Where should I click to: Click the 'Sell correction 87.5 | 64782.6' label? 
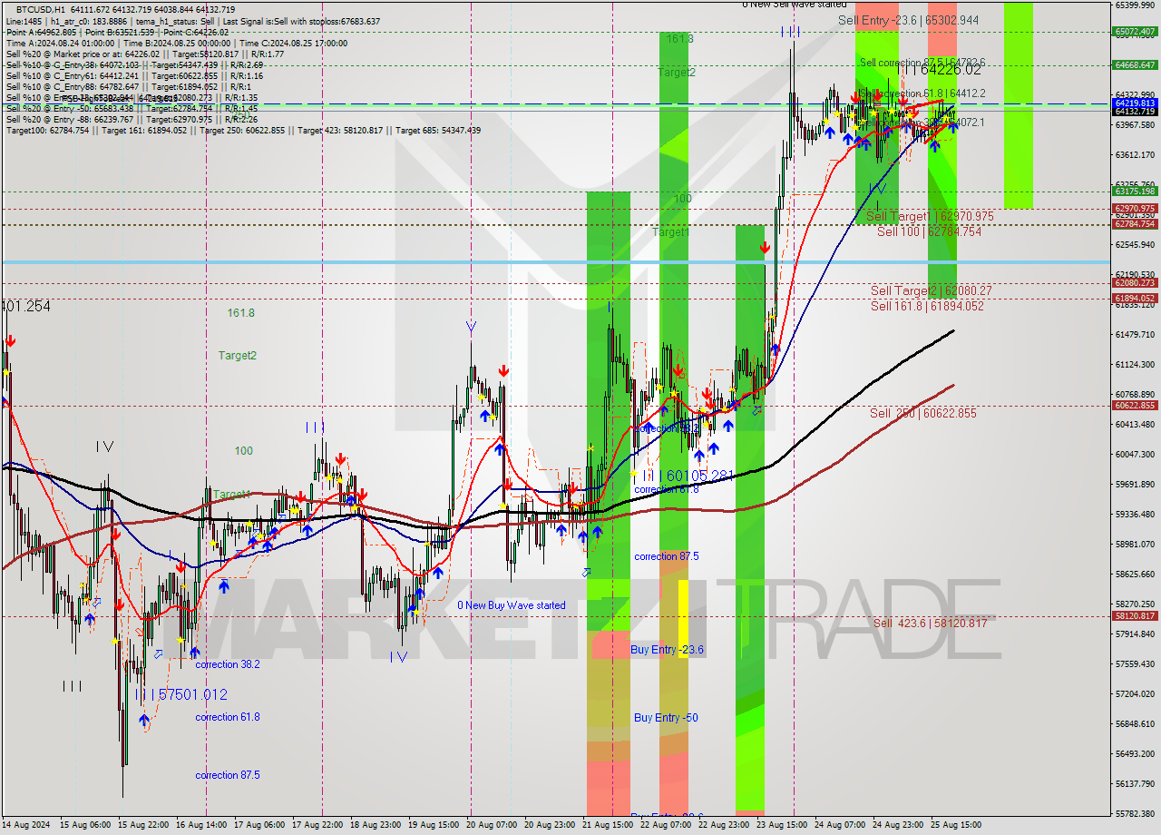(922, 63)
